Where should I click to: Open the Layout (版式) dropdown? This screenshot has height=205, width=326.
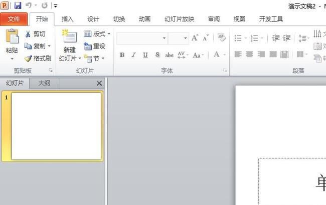pyautogui.click(x=97, y=34)
